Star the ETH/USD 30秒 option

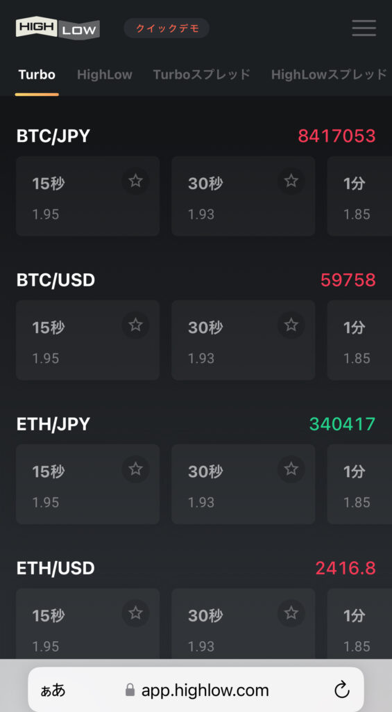pyautogui.click(x=291, y=613)
